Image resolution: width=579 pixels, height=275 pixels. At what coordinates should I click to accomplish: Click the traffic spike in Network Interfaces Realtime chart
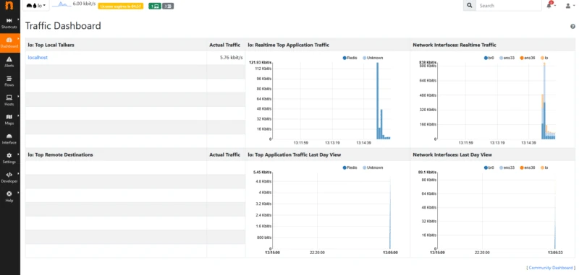[544, 100]
